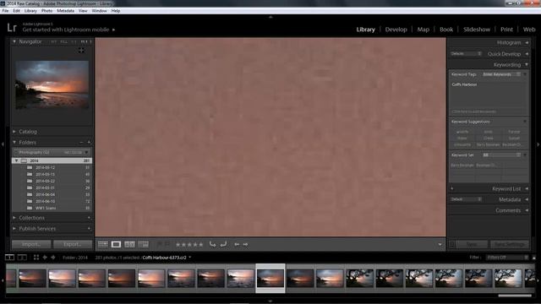Collapse the Navigator panel
The height and width of the screenshot is (304, 541).
14,41
